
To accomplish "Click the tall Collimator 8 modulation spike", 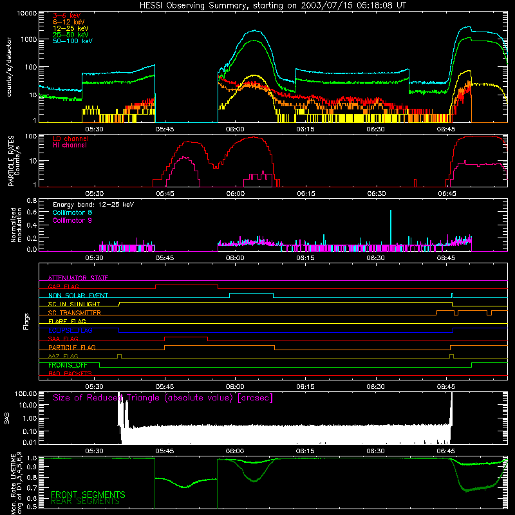I will [x=391, y=227].
